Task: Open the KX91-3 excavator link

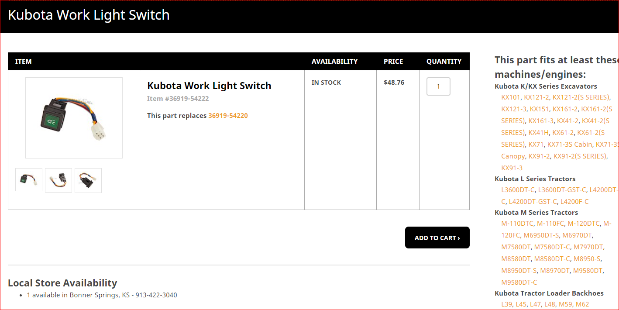Action: tap(512, 168)
